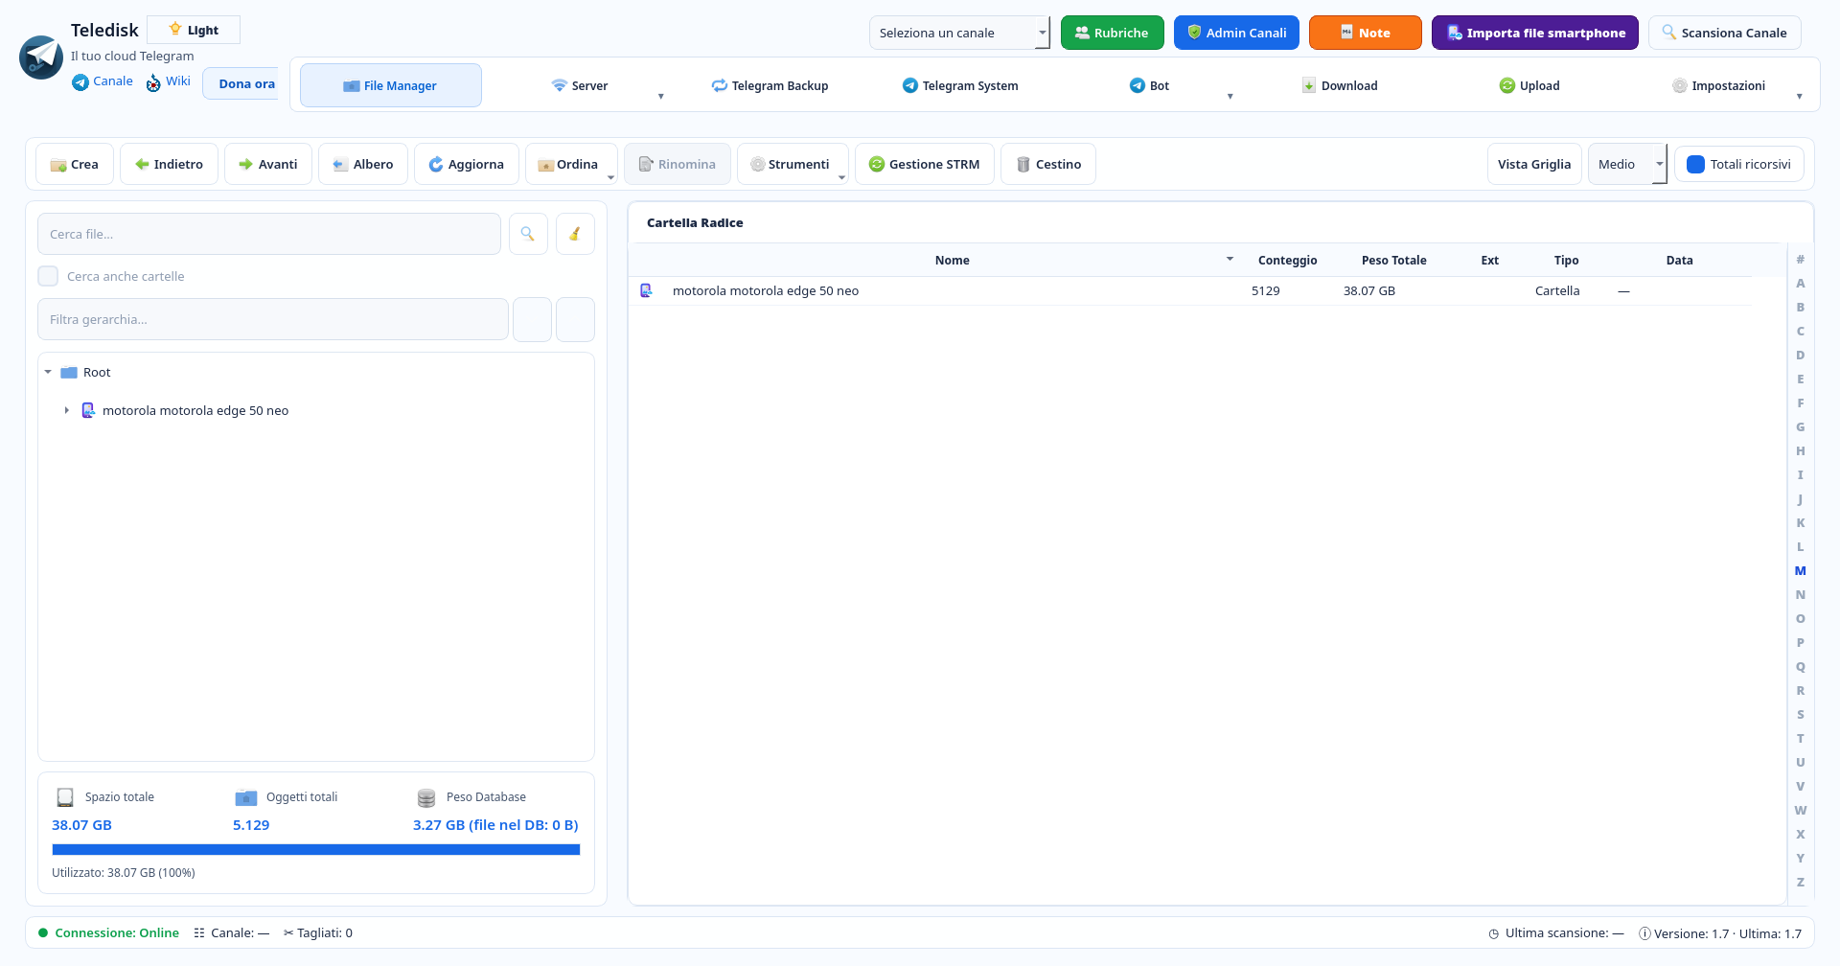Open the Download tab
Image resolution: width=1840 pixels, height=966 pixels.
[1340, 85]
